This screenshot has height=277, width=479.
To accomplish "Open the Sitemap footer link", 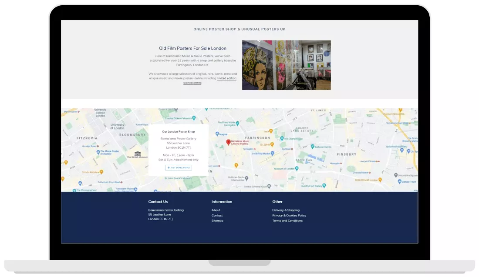I will pyautogui.click(x=217, y=220).
